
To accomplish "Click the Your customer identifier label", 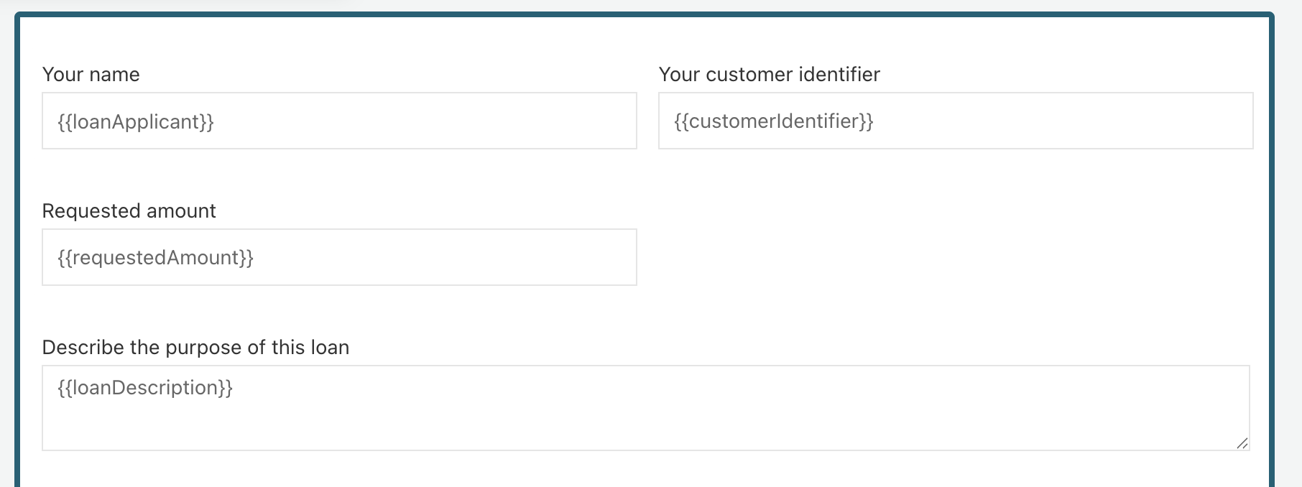I will point(770,74).
